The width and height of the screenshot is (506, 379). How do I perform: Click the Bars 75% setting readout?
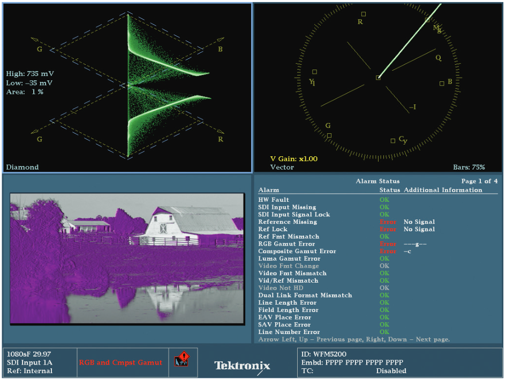click(x=469, y=167)
